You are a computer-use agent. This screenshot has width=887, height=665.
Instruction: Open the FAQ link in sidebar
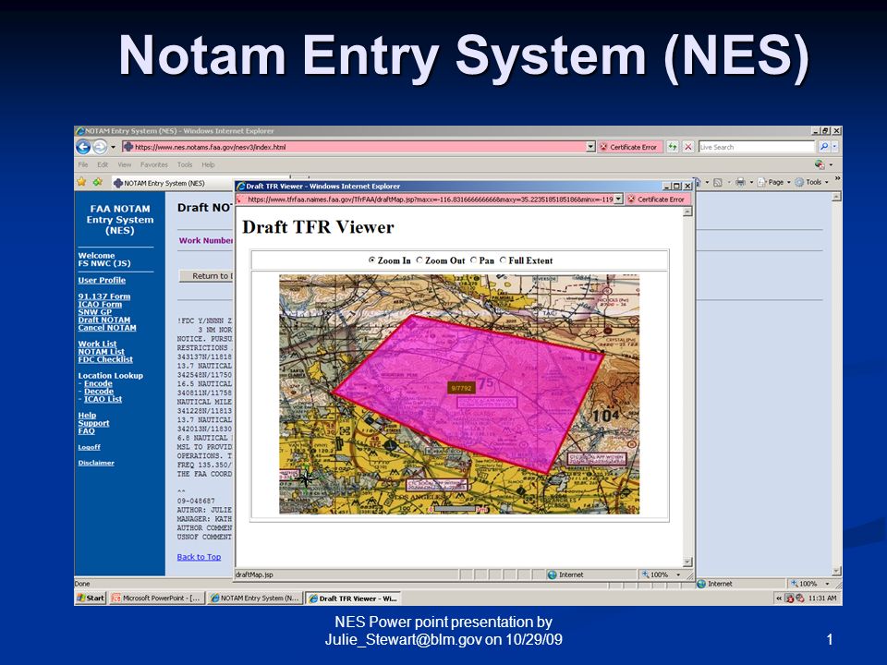87,431
